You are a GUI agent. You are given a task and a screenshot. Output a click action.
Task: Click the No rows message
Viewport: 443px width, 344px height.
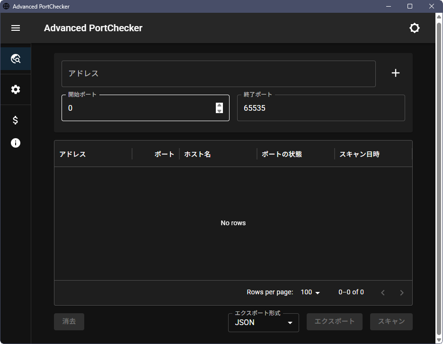point(233,223)
